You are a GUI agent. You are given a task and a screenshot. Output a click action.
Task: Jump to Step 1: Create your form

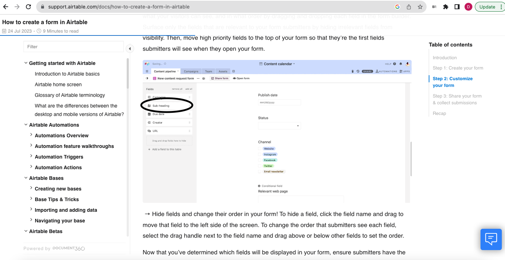[458, 68]
